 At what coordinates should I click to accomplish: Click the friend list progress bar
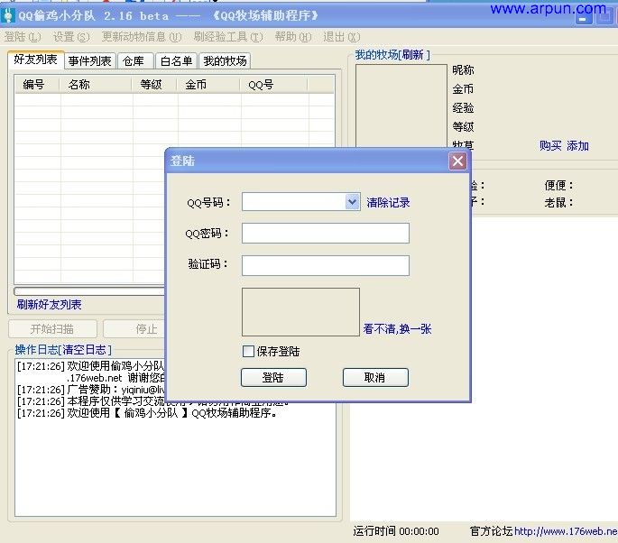tap(89, 291)
